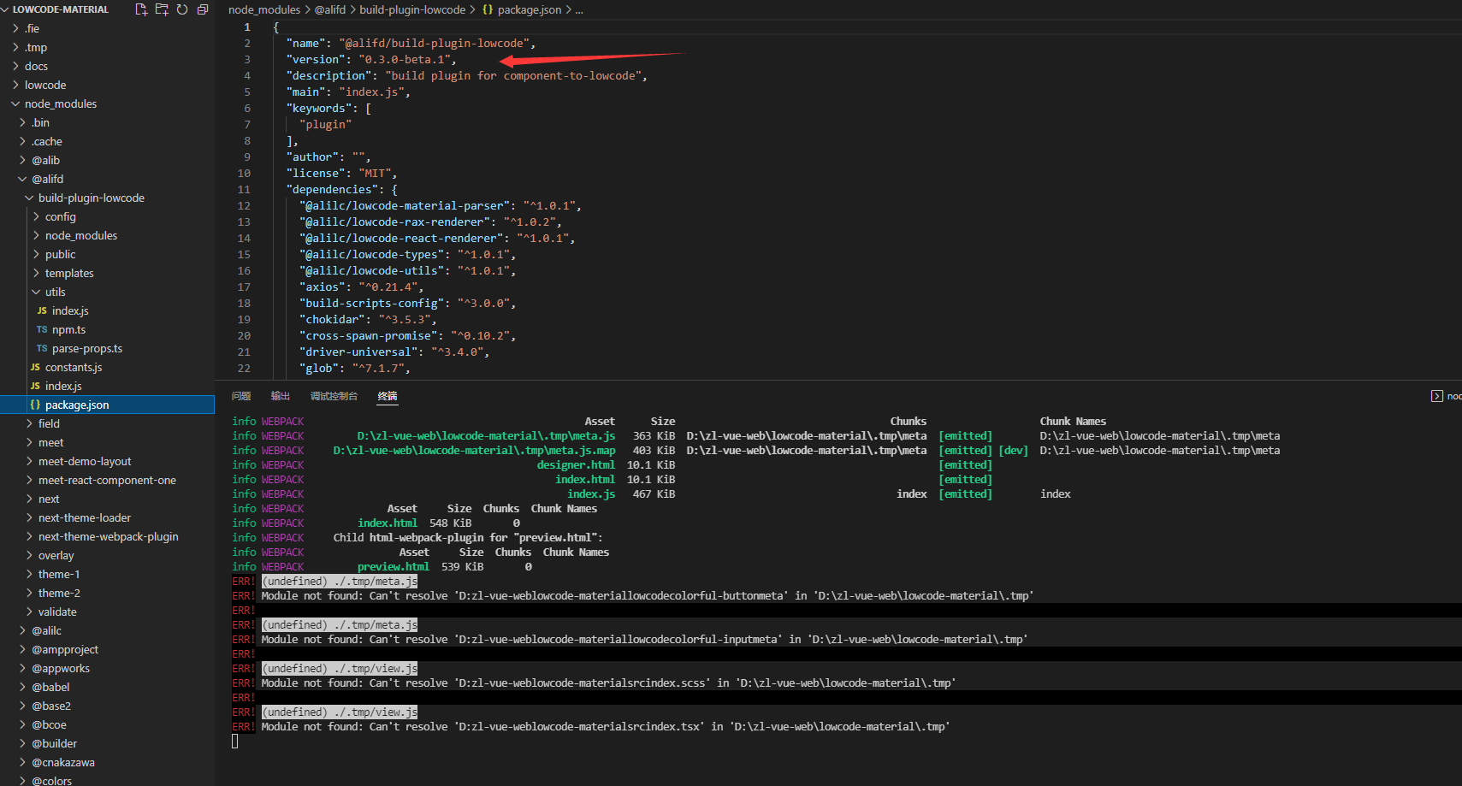This screenshot has height=786, width=1462.
Task: Switch to the 输出 output tab
Action: (x=280, y=396)
